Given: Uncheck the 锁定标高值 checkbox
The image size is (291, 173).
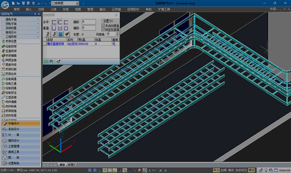Looking at the screenshot, I should pyautogui.click(x=103, y=29).
